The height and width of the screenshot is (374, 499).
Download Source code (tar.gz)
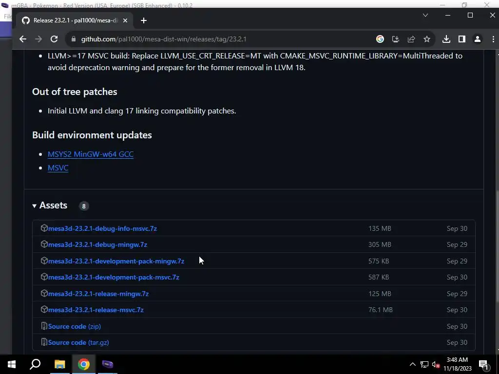pos(78,343)
